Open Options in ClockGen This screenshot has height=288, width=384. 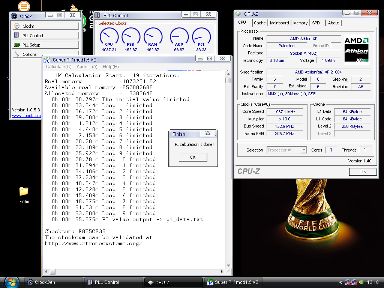(46, 54)
